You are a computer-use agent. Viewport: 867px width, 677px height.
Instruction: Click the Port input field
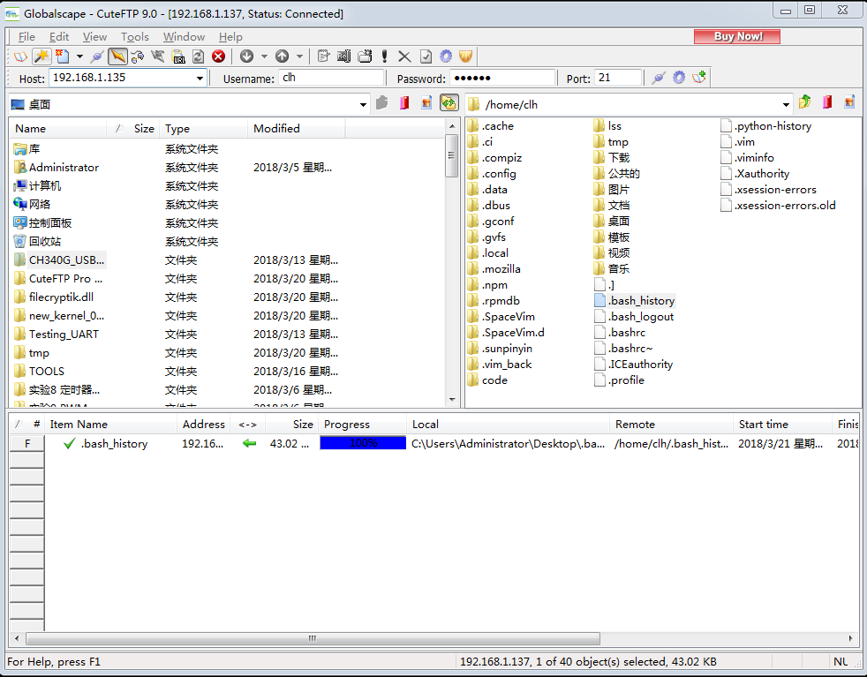(x=619, y=78)
